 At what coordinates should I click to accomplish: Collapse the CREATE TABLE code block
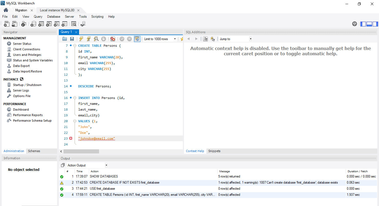click(x=75, y=46)
